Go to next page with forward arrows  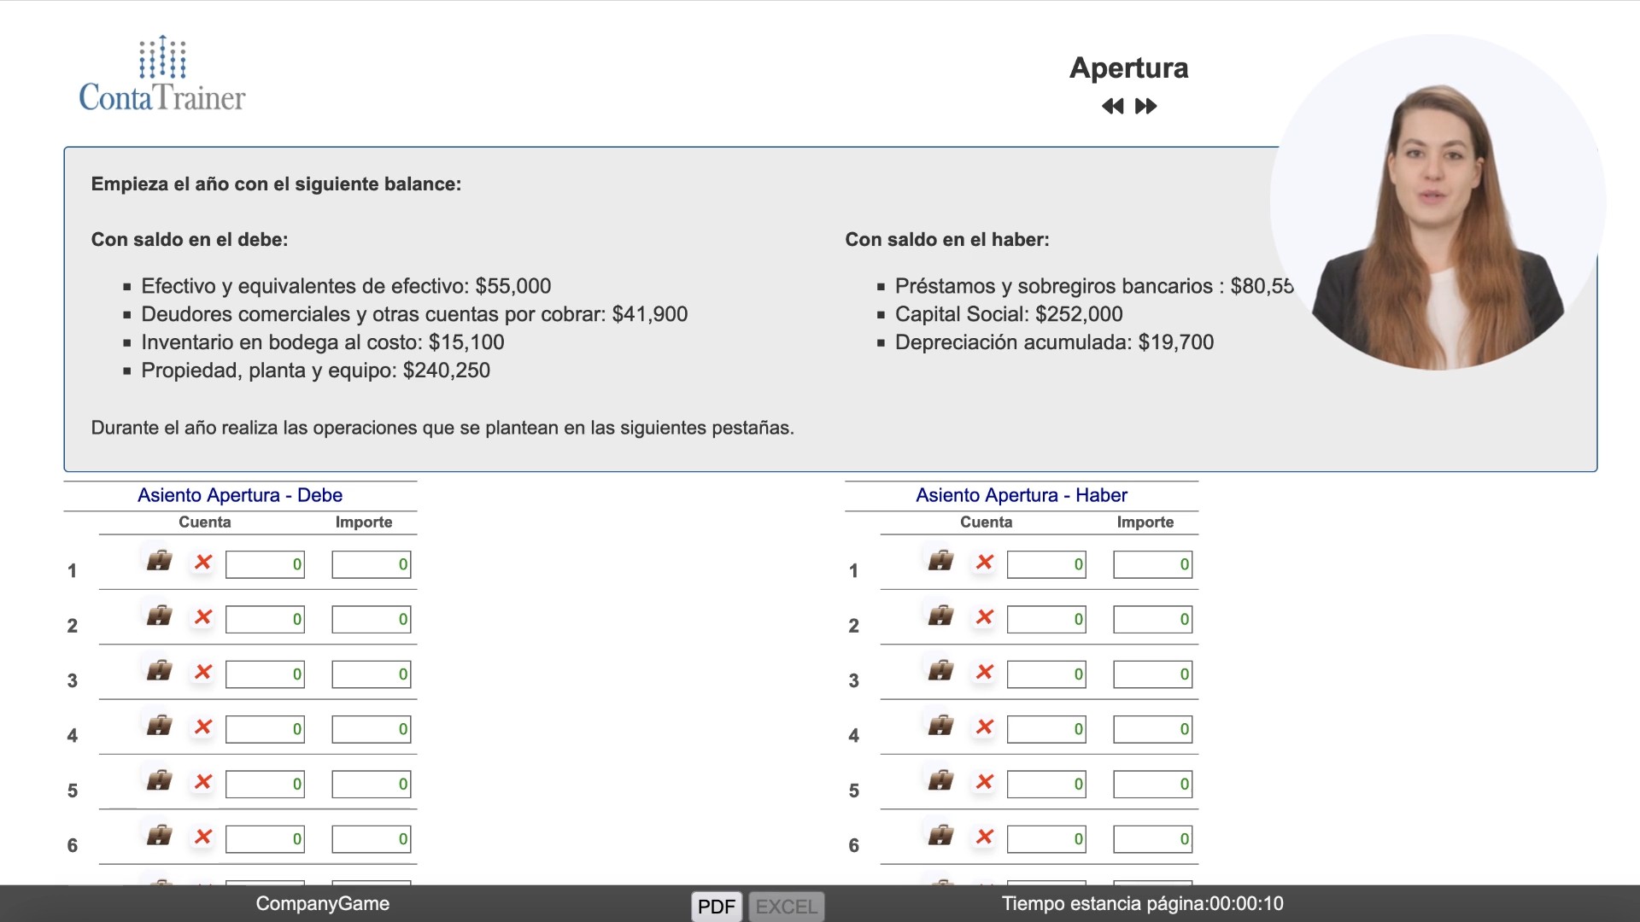pyautogui.click(x=1146, y=106)
